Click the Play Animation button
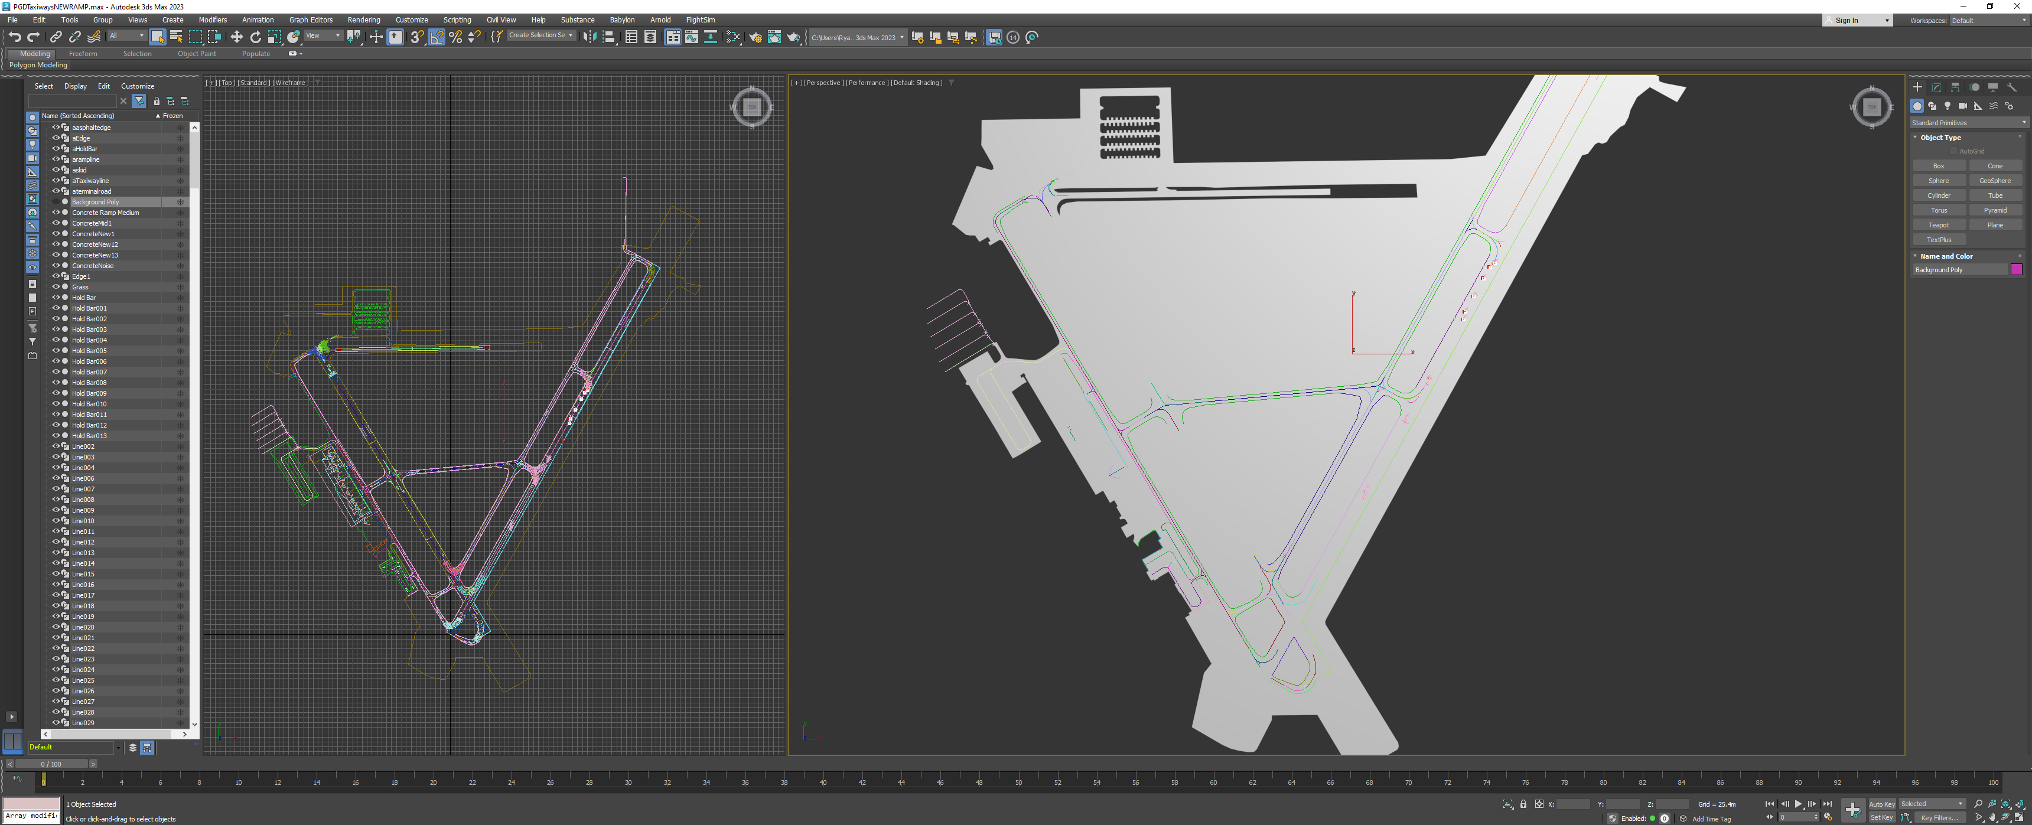 (x=1797, y=804)
